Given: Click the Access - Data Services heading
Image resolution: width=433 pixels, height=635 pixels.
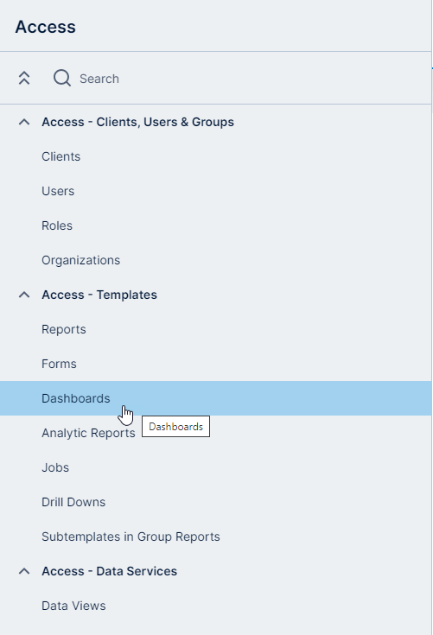Looking at the screenshot, I should (x=110, y=571).
